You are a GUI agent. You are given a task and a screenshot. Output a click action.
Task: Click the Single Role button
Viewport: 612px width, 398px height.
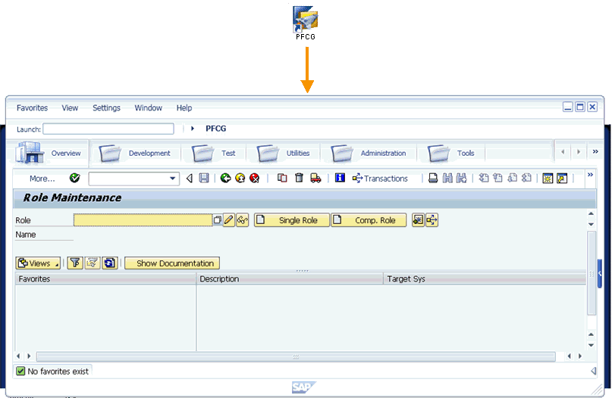(x=291, y=220)
